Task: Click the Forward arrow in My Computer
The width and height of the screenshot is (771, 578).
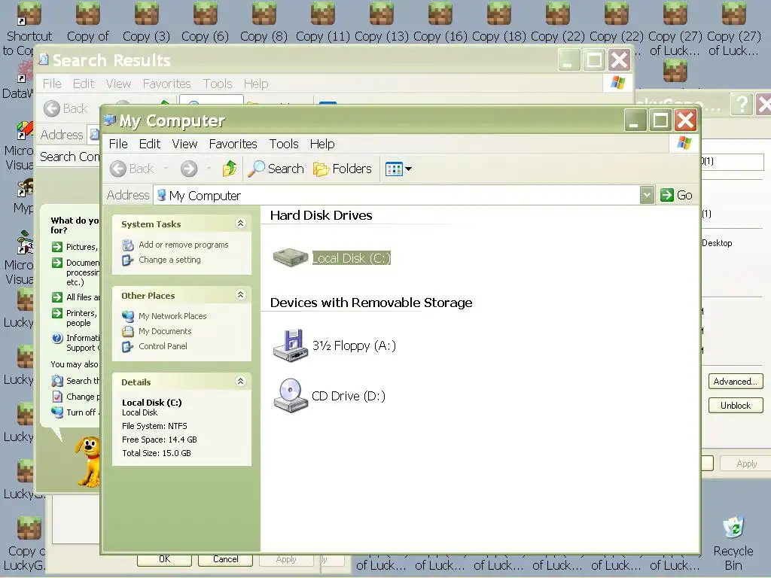Action: coord(189,169)
